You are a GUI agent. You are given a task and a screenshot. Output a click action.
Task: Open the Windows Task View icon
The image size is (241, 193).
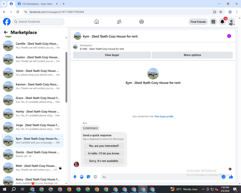[23, 189]
